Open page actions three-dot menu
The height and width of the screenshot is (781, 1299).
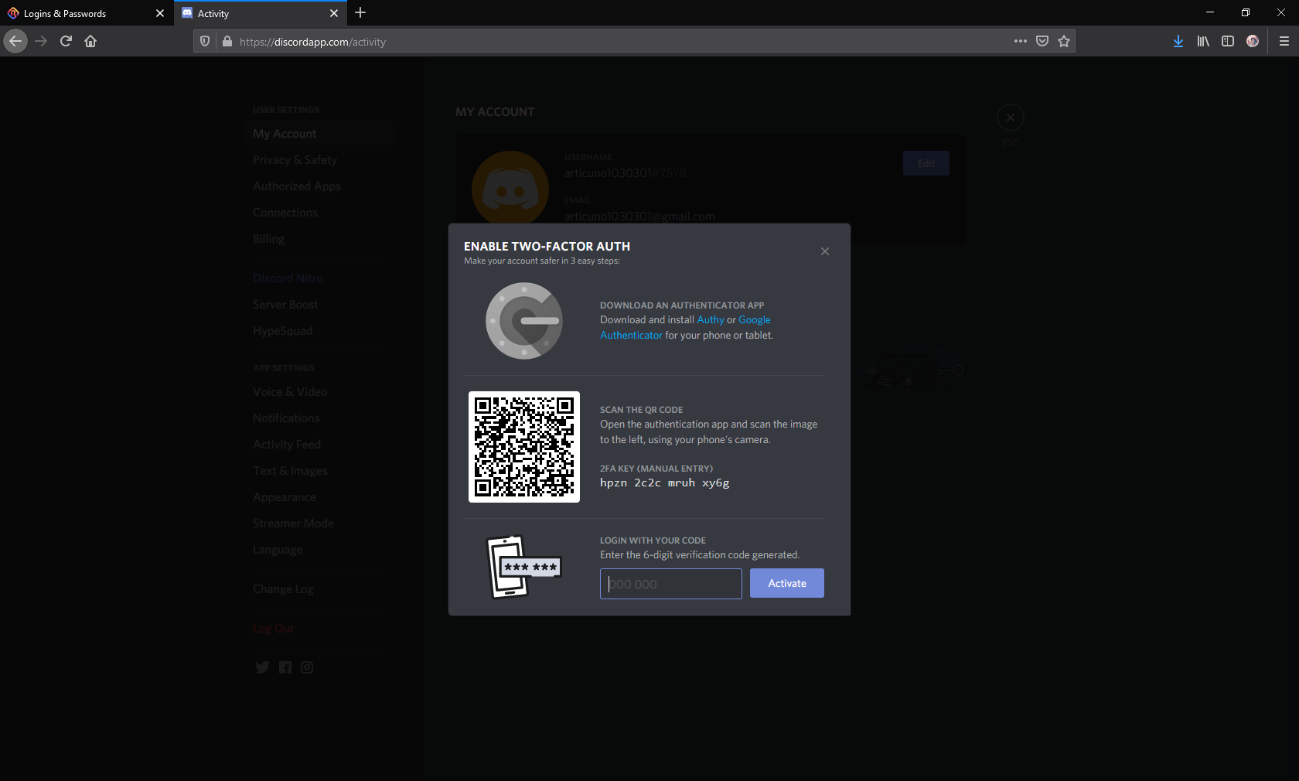(x=1021, y=41)
